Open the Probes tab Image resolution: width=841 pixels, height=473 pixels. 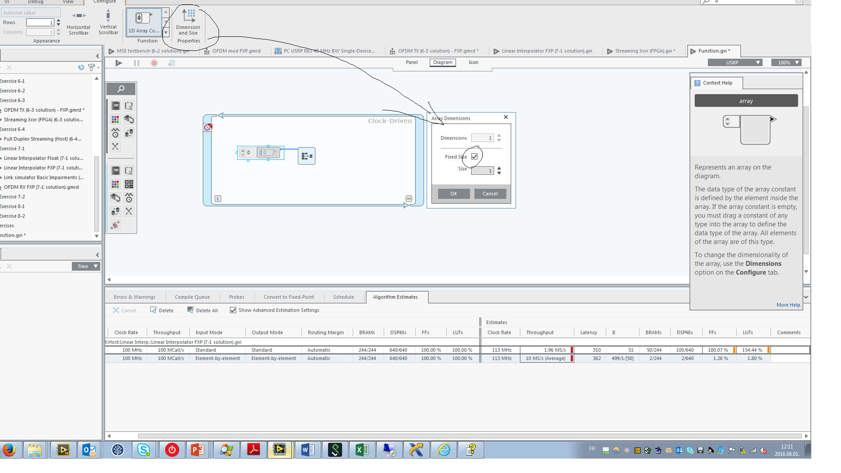click(x=237, y=297)
